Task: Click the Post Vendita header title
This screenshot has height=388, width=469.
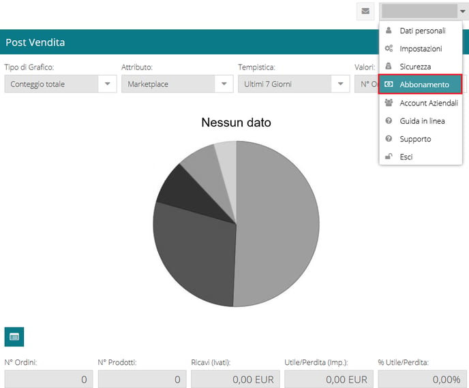Action: click(x=35, y=42)
